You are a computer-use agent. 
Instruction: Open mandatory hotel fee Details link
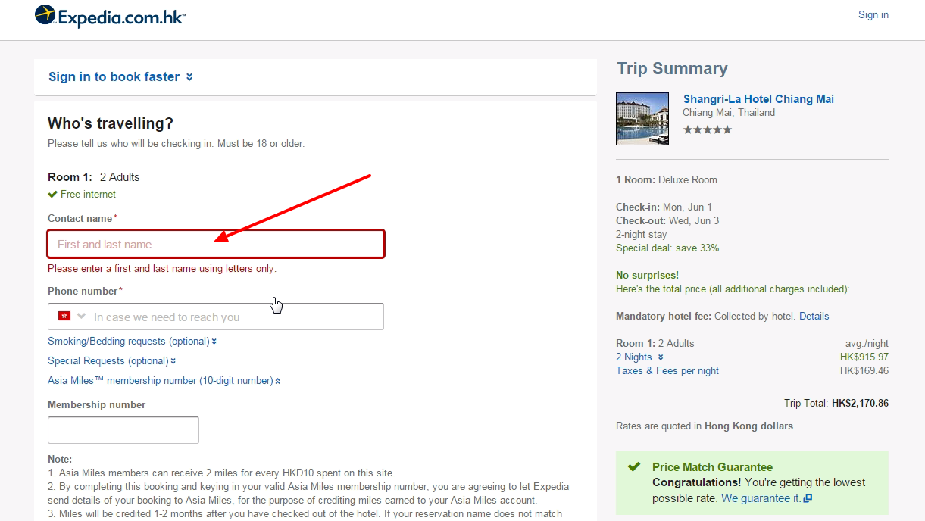[814, 316]
